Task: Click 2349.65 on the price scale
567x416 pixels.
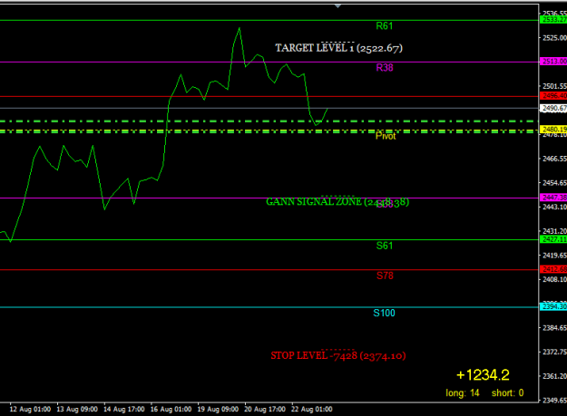Action: tap(554, 400)
